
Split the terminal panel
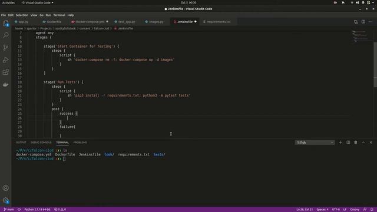pos(348,143)
